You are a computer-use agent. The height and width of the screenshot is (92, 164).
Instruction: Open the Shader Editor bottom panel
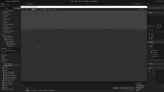pos(52,90)
